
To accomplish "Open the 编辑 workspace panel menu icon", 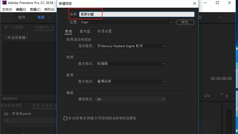I will pos(49,17).
